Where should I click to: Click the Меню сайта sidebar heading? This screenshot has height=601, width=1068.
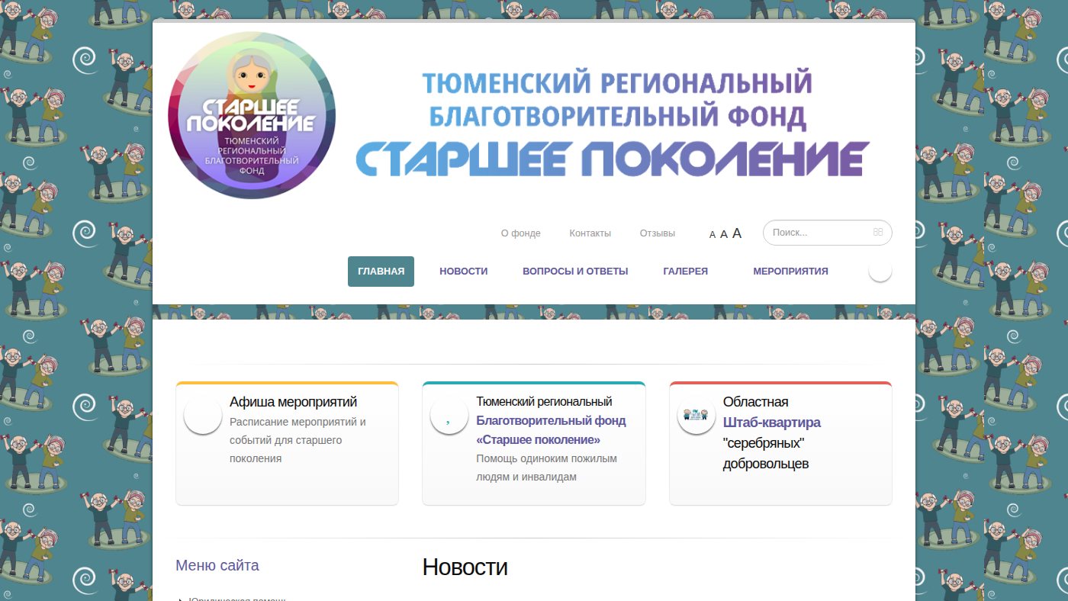[217, 565]
